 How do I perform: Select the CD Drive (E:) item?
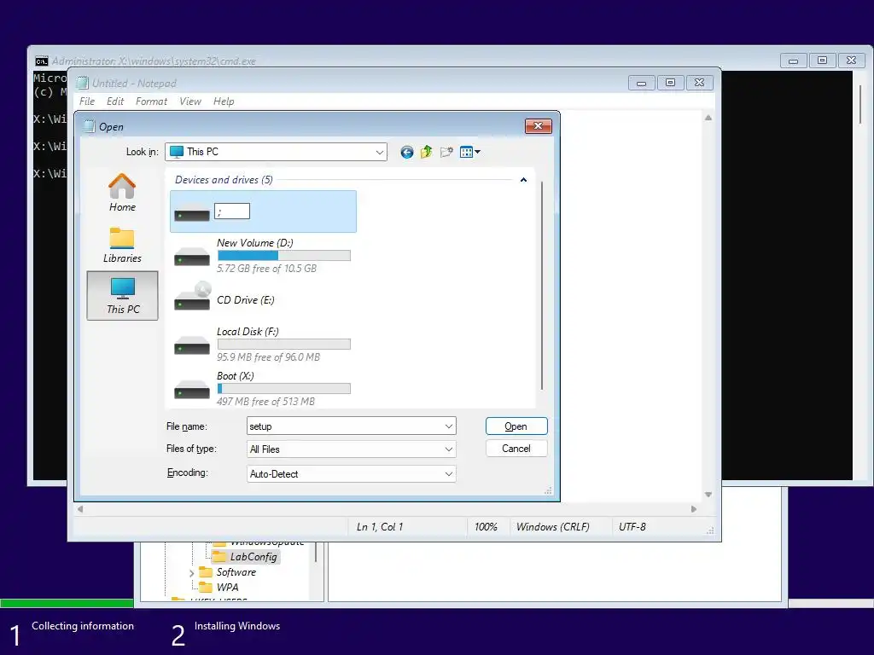pos(263,299)
